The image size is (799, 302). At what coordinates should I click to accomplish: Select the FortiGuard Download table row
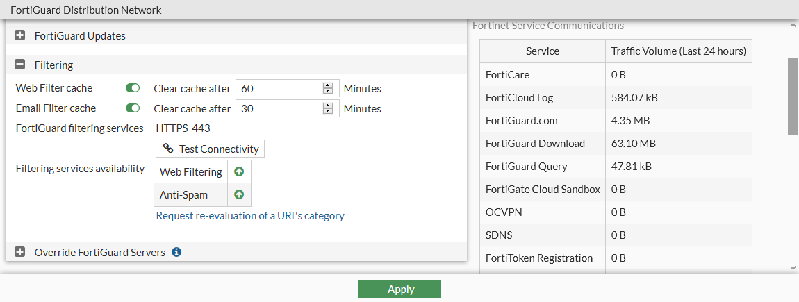tap(542, 144)
